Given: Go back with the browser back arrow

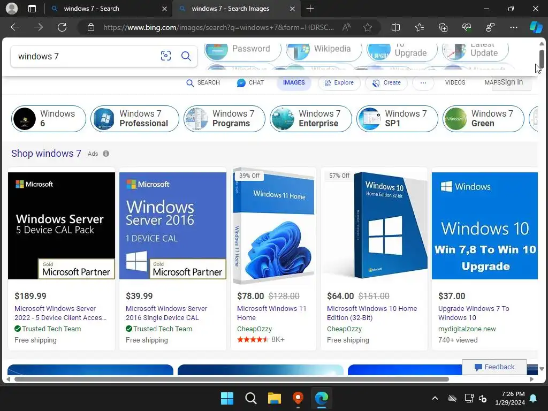Looking at the screenshot, I should tap(15, 27).
